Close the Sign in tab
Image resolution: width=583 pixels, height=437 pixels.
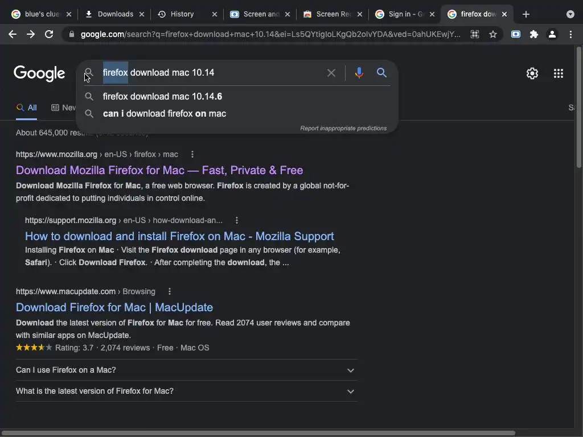(432, 14)
